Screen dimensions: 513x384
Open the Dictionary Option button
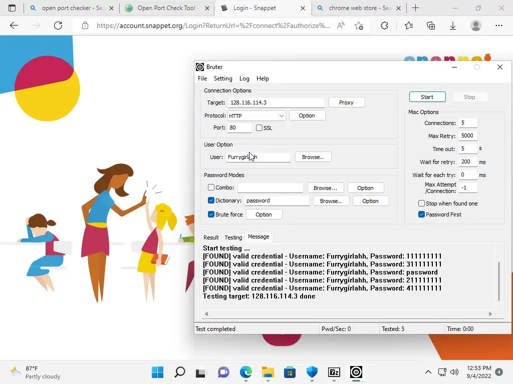pos(370,201)
